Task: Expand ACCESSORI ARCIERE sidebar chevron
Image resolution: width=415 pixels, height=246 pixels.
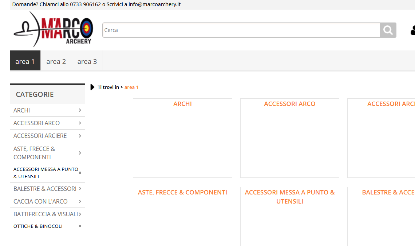Action: click(80, 136)
